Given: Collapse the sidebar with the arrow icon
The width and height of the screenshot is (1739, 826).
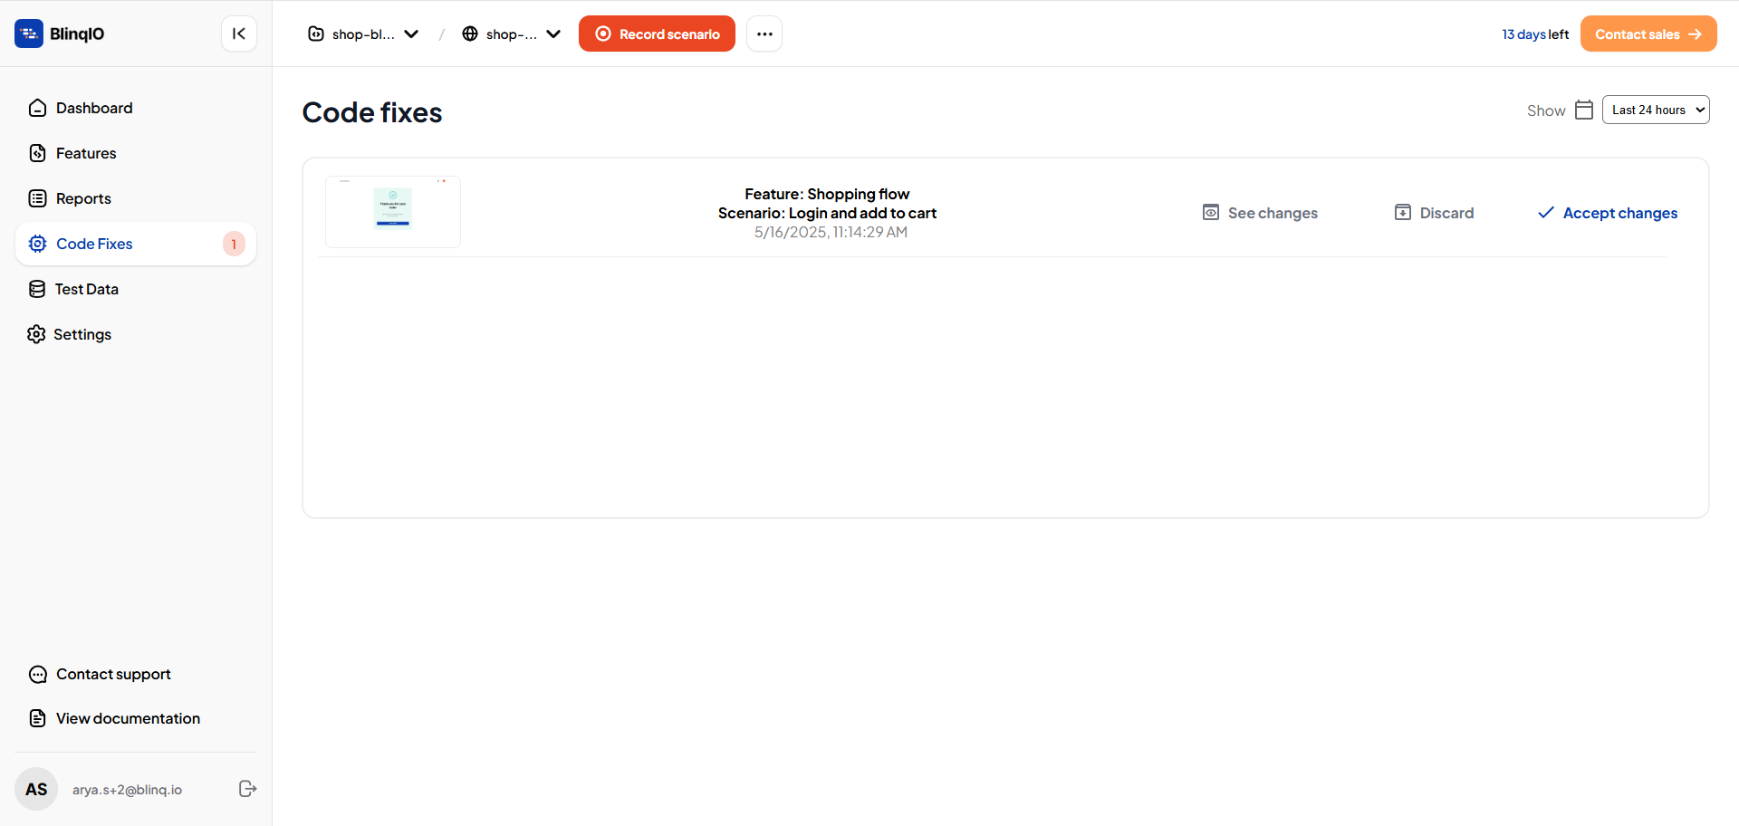Looking at the screenshot, I should click(239, 34).
